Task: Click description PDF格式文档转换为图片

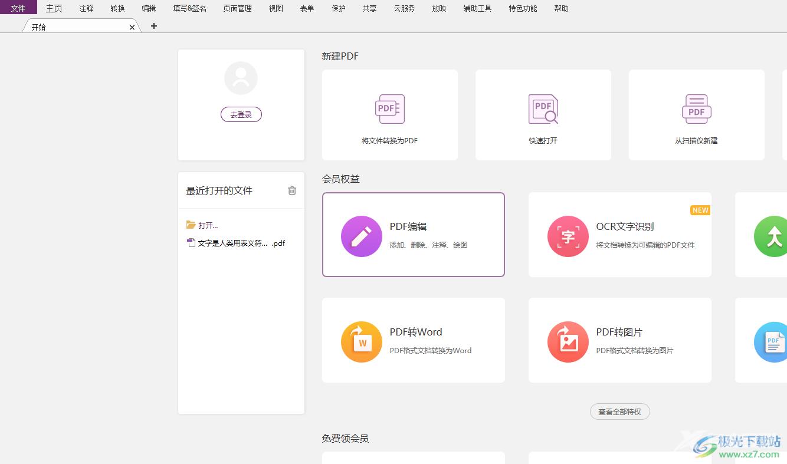Action: 635,350
